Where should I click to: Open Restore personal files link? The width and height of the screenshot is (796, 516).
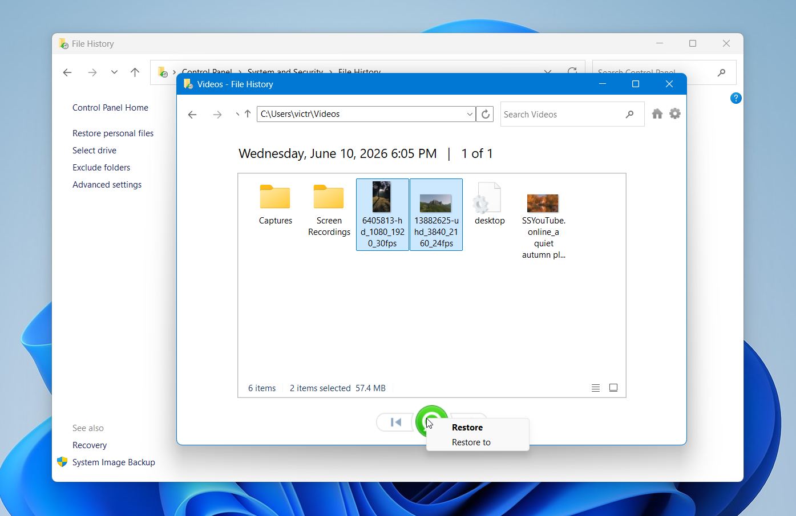[113, 133]
